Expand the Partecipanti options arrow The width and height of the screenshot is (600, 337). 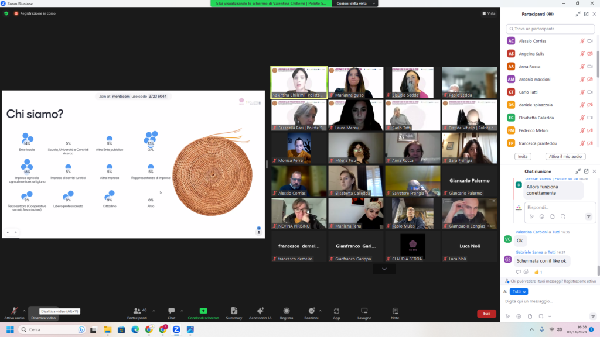tap(154, 311)
